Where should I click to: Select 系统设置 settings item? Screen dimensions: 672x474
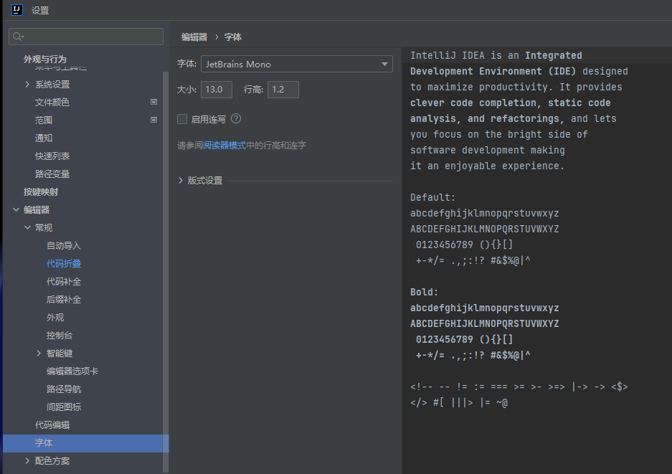click(52, 85)
